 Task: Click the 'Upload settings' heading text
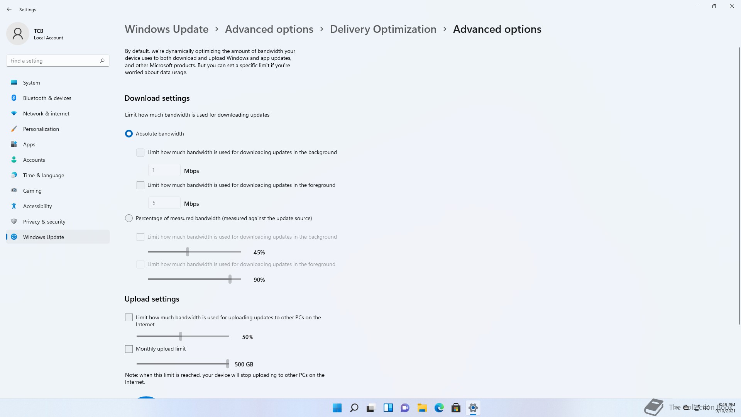click(152, 299)
